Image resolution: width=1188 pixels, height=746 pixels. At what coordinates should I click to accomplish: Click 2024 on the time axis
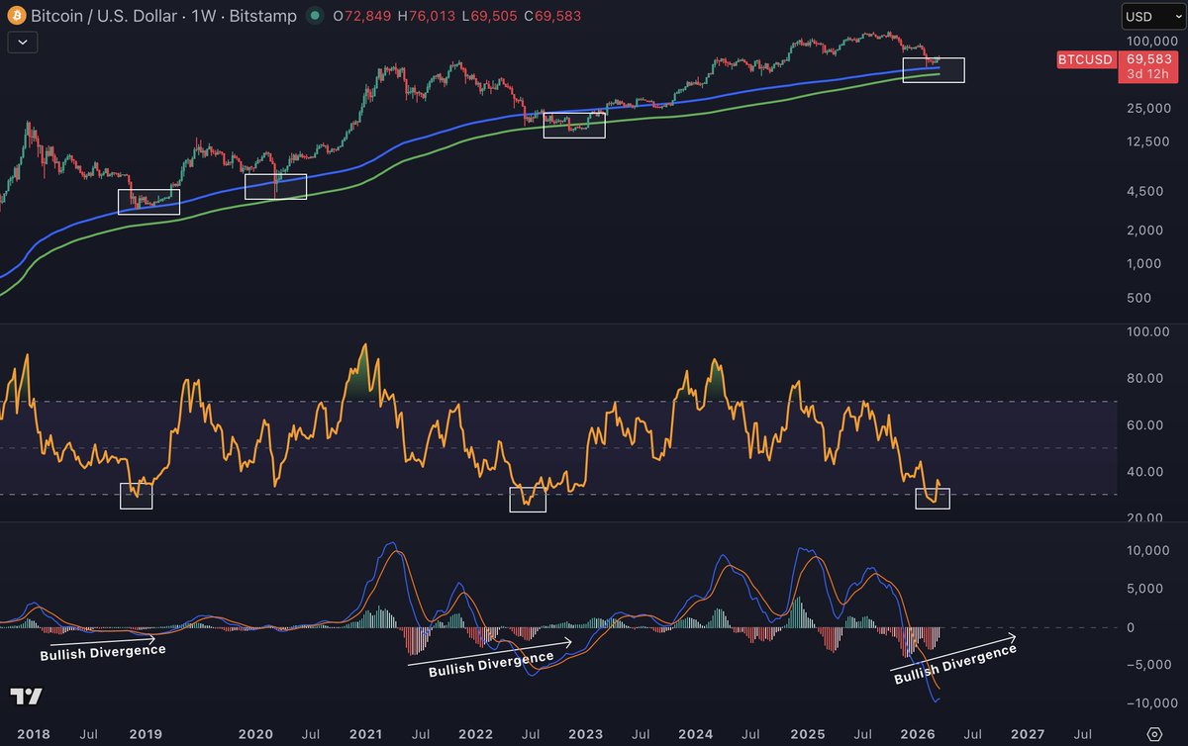[x=696, y=734]
